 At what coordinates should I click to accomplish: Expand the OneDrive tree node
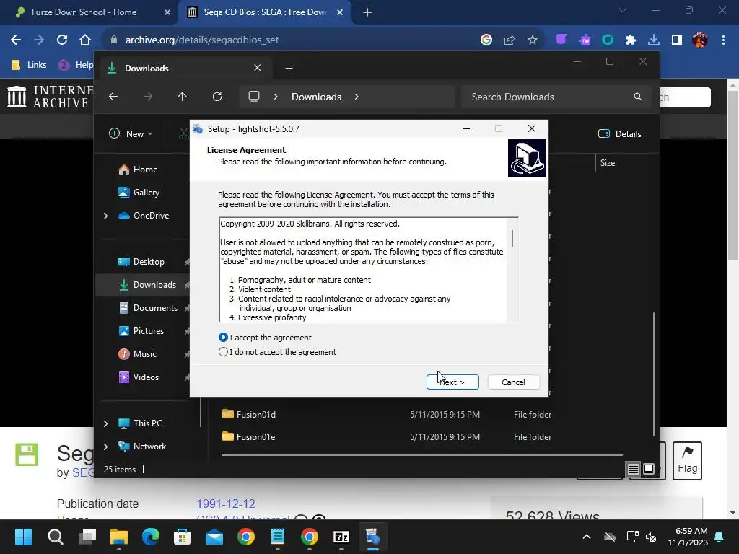[x=105, y=216]
